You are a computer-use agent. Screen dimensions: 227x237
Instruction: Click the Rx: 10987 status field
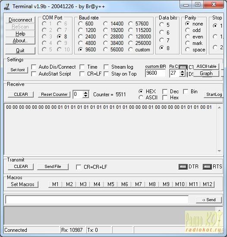coord(73,230)
